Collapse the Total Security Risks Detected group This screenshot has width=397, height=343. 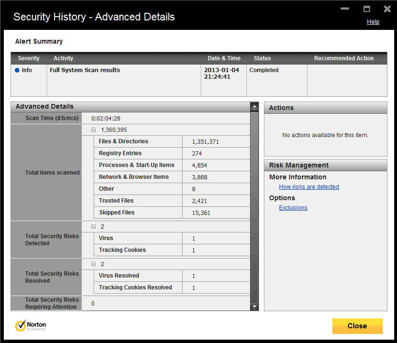(94, 227)
